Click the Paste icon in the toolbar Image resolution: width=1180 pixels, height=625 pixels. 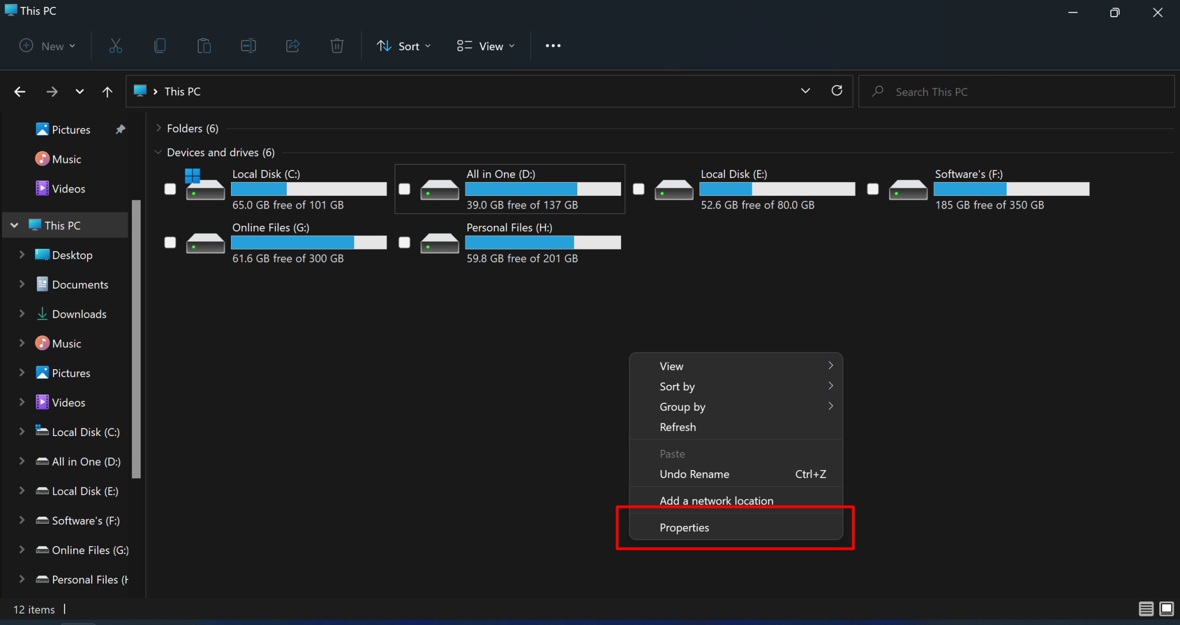pyautogui.click(x=205, y=46)
